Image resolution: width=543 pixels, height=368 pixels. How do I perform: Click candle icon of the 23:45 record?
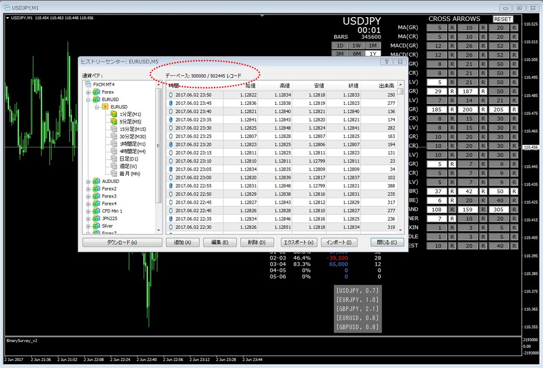(171, 103)
